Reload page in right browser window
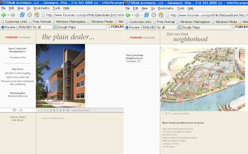This screenshot has height=154, width=248. [x=147, y=15]
